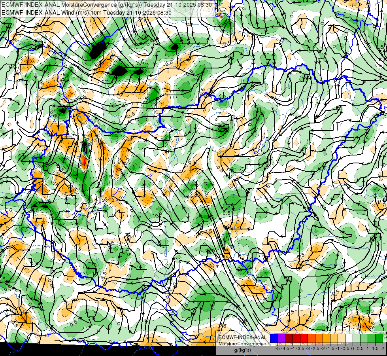The image size is (387, 356).
Task: Click the MoistureConvergence title line at top
Action: click(x=106, y=5)
